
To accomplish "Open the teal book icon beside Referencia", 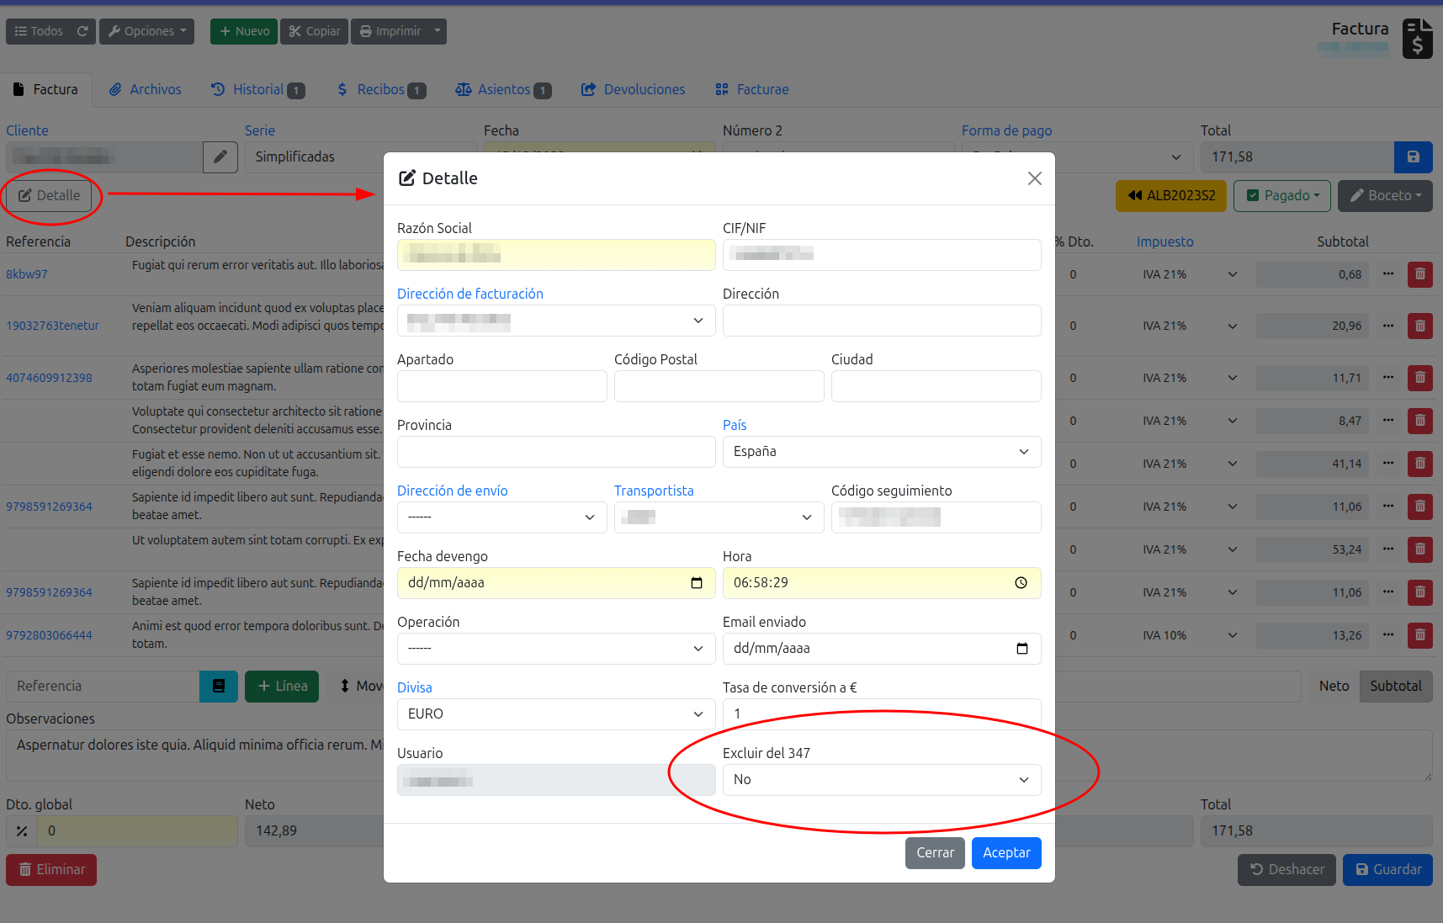I will point(219,687).
